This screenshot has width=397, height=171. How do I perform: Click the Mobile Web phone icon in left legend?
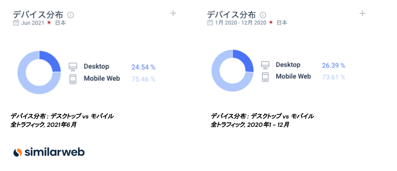[73, 79]
